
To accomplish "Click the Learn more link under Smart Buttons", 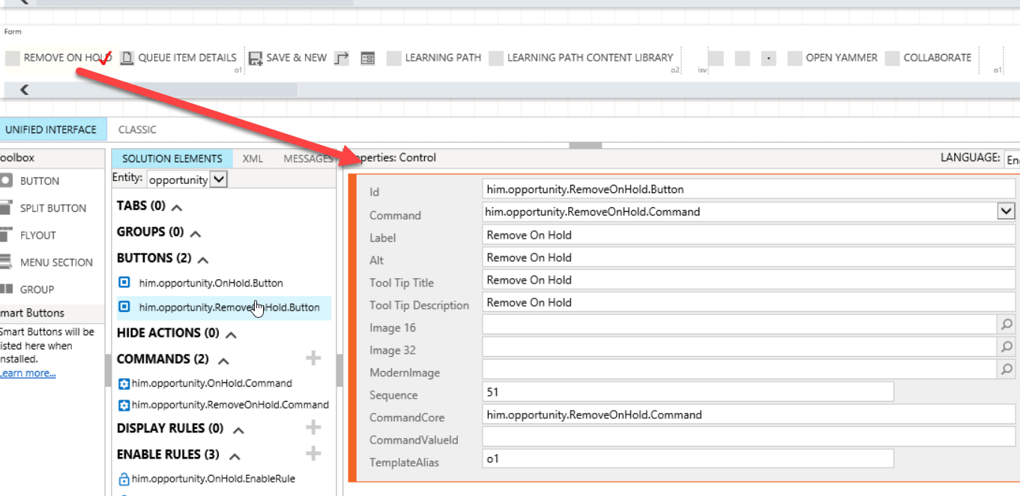I will (27, 373).
